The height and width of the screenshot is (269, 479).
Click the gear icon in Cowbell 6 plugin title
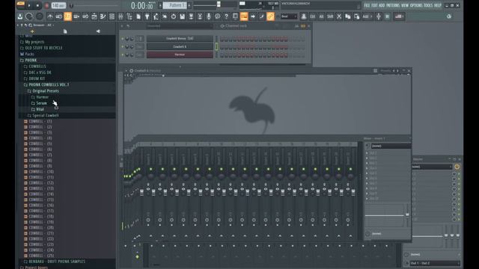(x=132, y=71)
